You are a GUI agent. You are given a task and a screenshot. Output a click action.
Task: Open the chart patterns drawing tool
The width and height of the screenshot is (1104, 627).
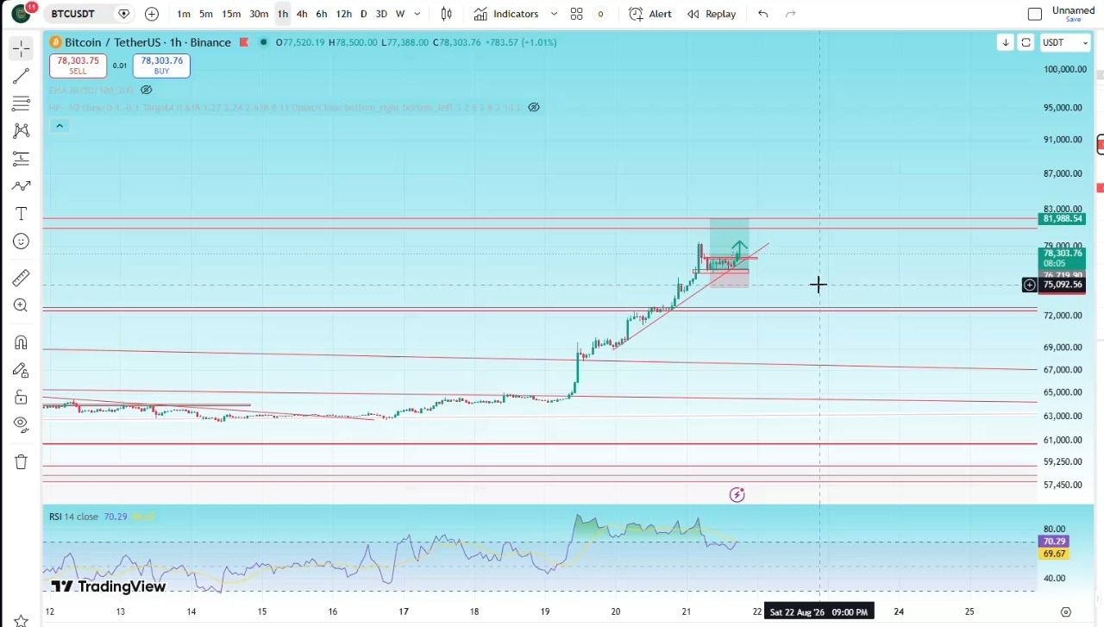(22, 131)
